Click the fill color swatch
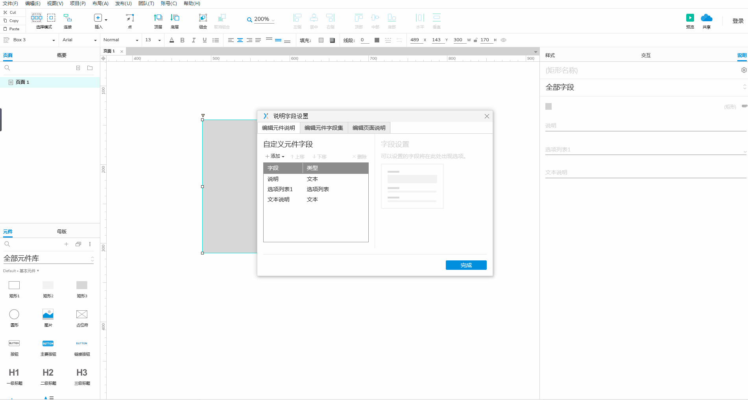The width and height of the screenshot is (748, 400). [321, 40]
